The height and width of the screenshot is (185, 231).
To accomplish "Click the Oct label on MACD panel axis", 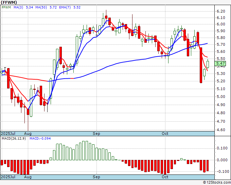I will pos(165,177).
